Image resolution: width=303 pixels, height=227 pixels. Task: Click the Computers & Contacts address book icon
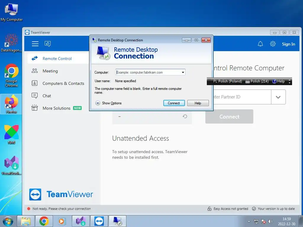coord(34,83)
